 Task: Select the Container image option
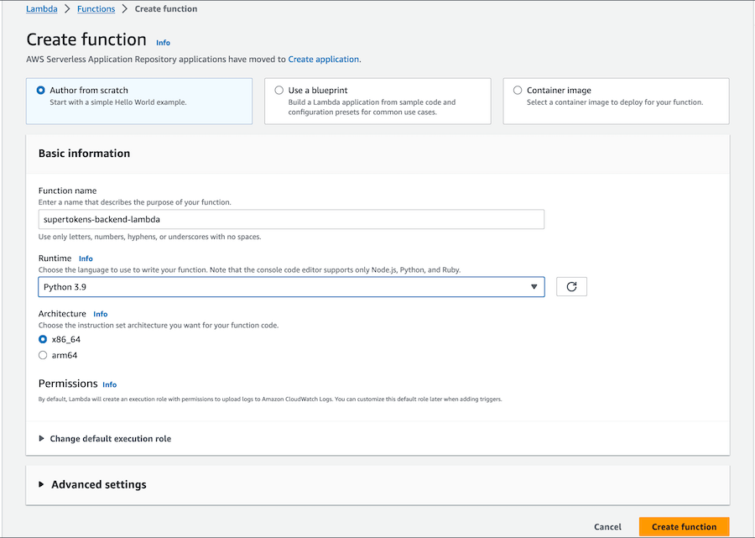coord(517,90)
